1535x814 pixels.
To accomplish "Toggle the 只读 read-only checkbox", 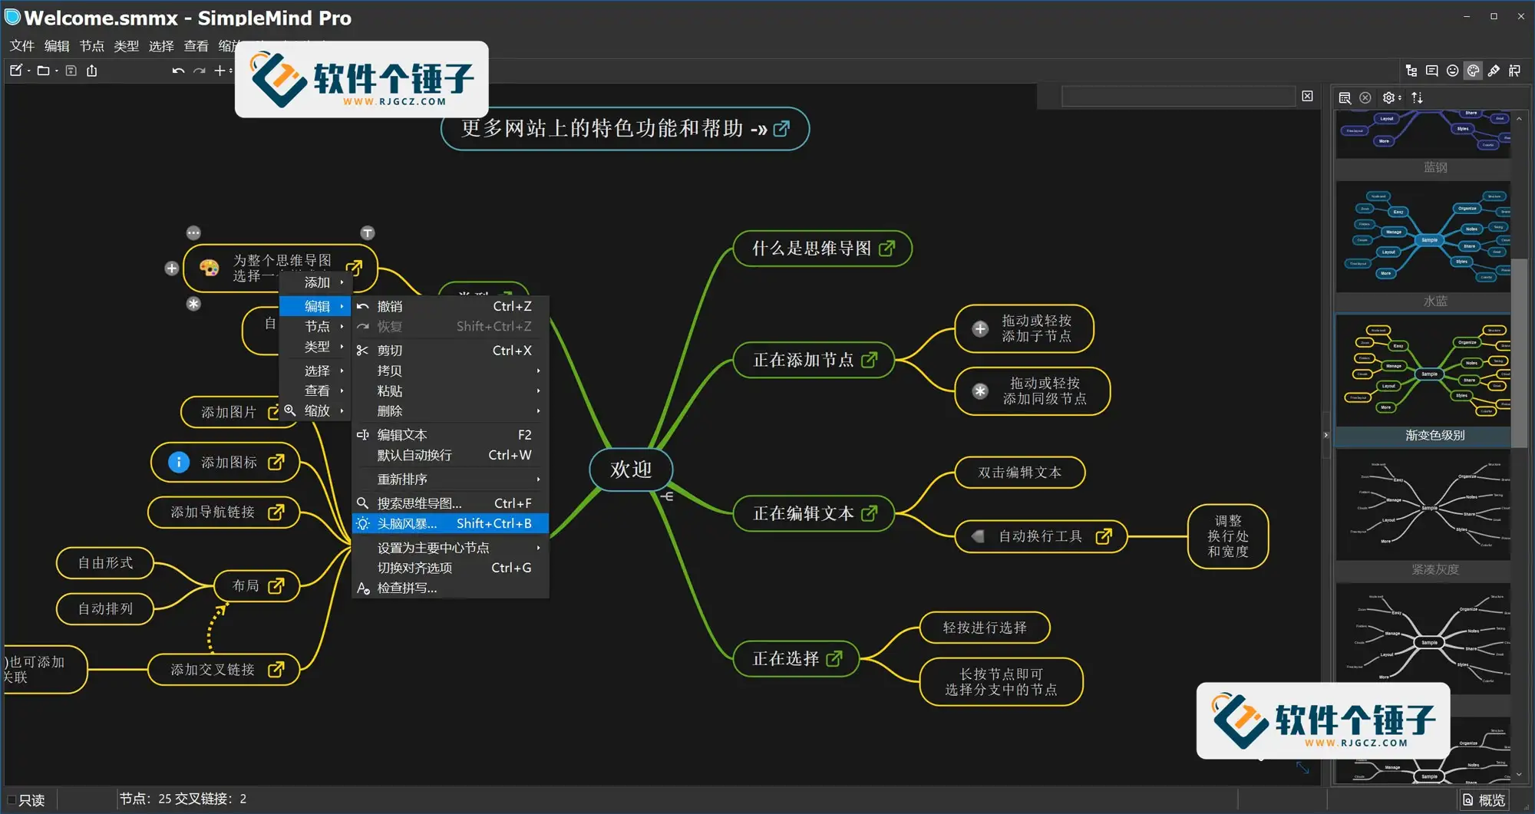I will click(12, 799).
